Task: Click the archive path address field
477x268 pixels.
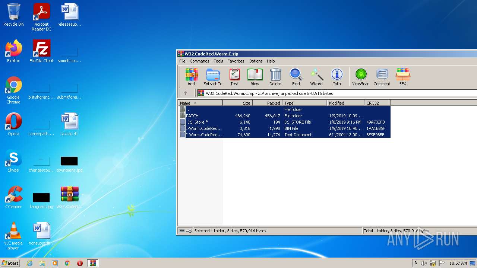Action: 337,93
